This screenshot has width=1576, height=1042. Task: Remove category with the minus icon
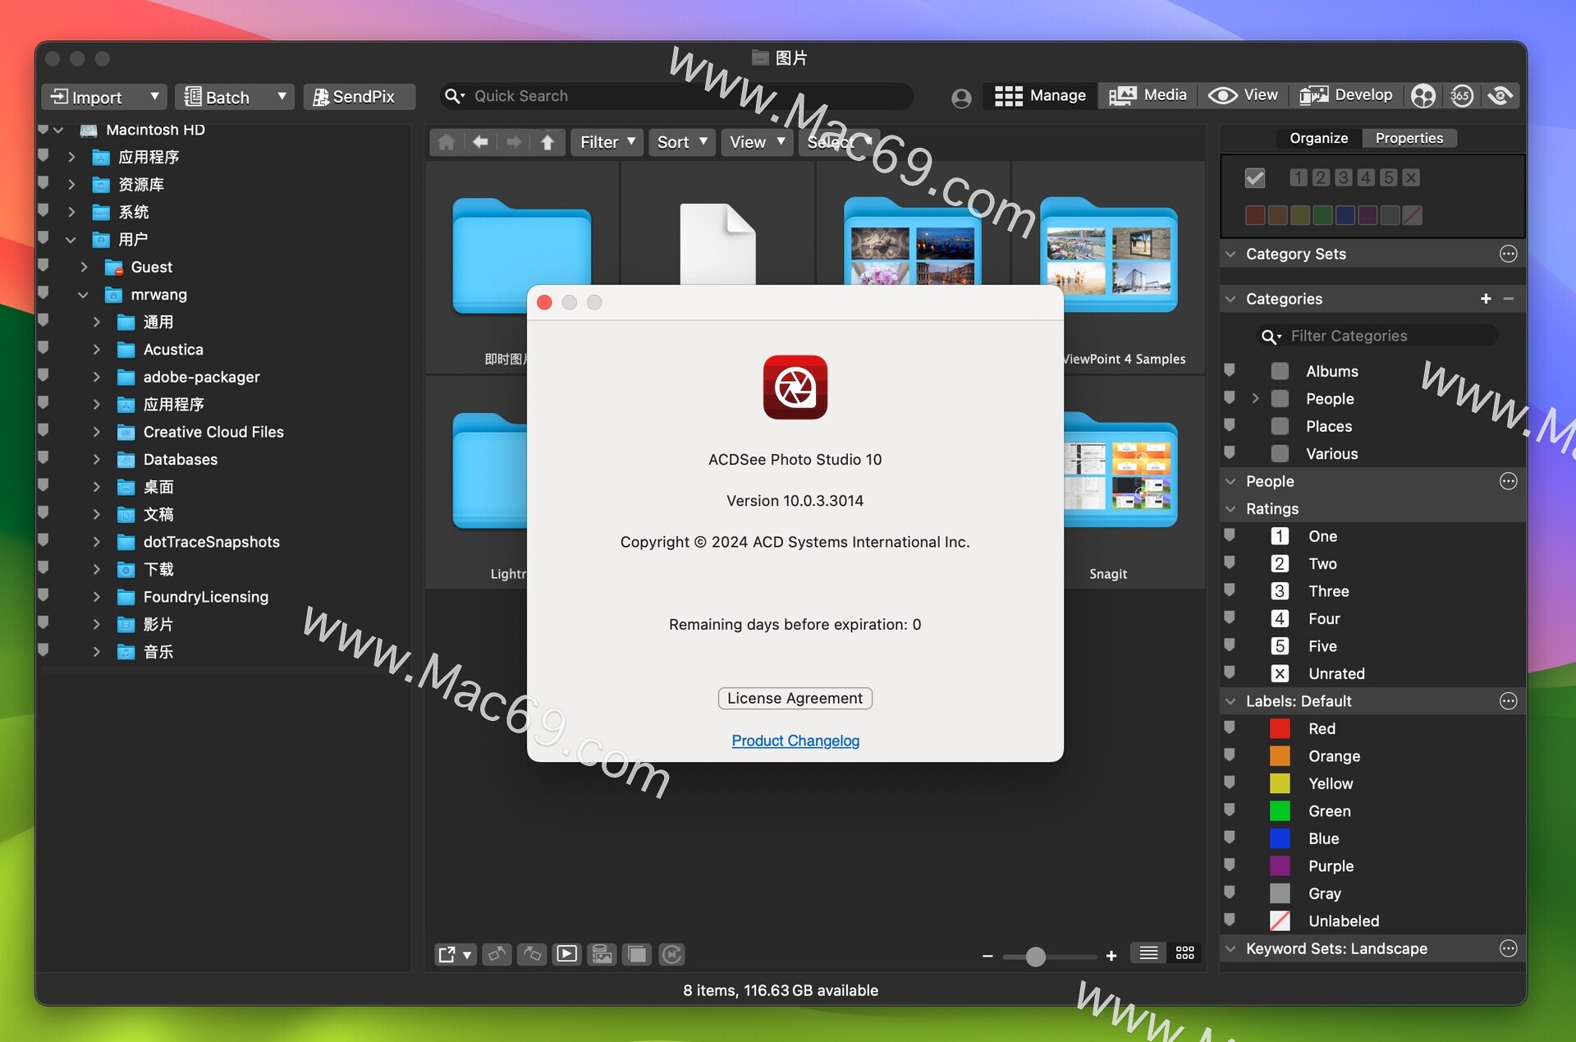(1509, 299)
